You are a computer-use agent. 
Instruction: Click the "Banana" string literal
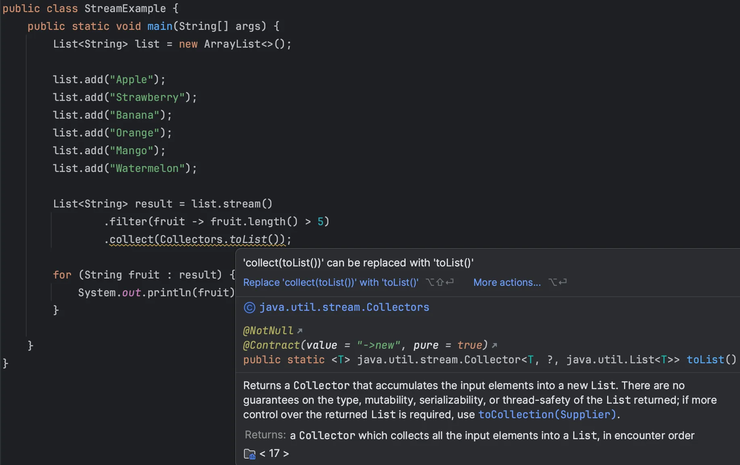point(135,115)
